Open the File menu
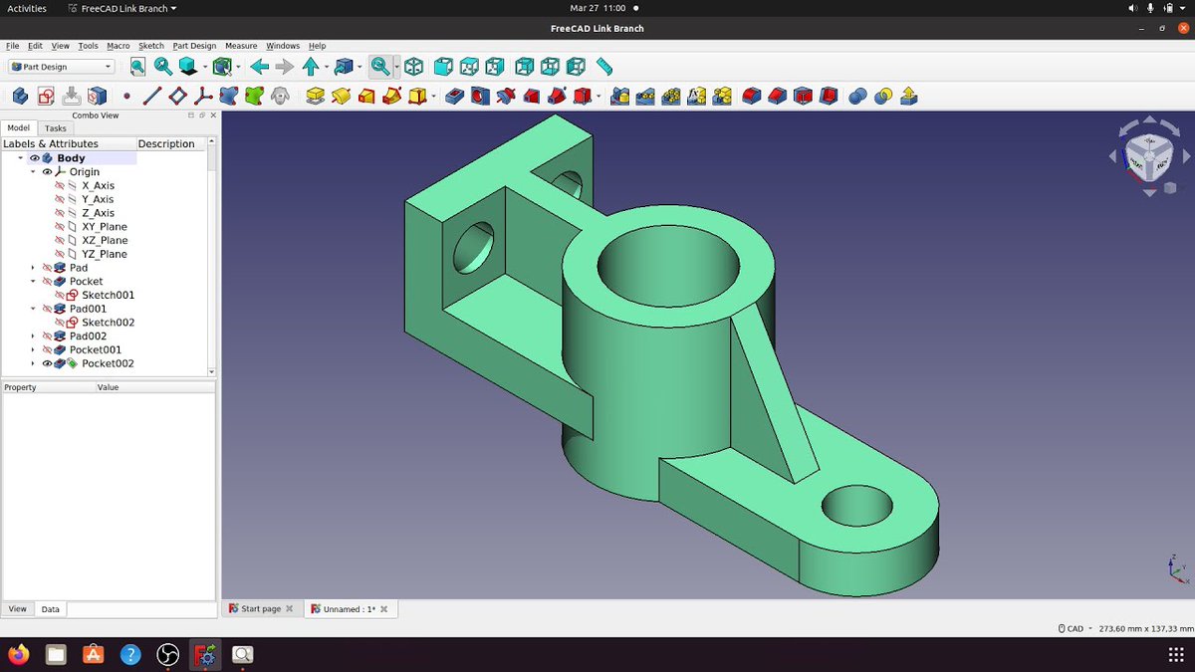This screenshot has width=1195, height=672. (12, 46)
